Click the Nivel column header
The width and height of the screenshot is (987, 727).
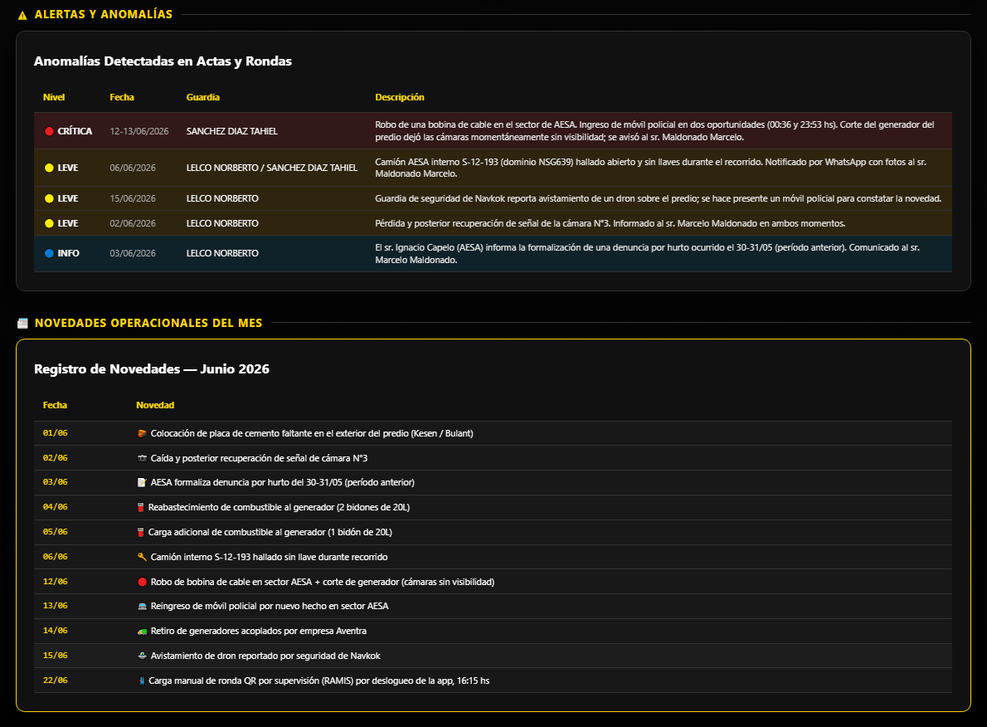click(x=54, y=97)
